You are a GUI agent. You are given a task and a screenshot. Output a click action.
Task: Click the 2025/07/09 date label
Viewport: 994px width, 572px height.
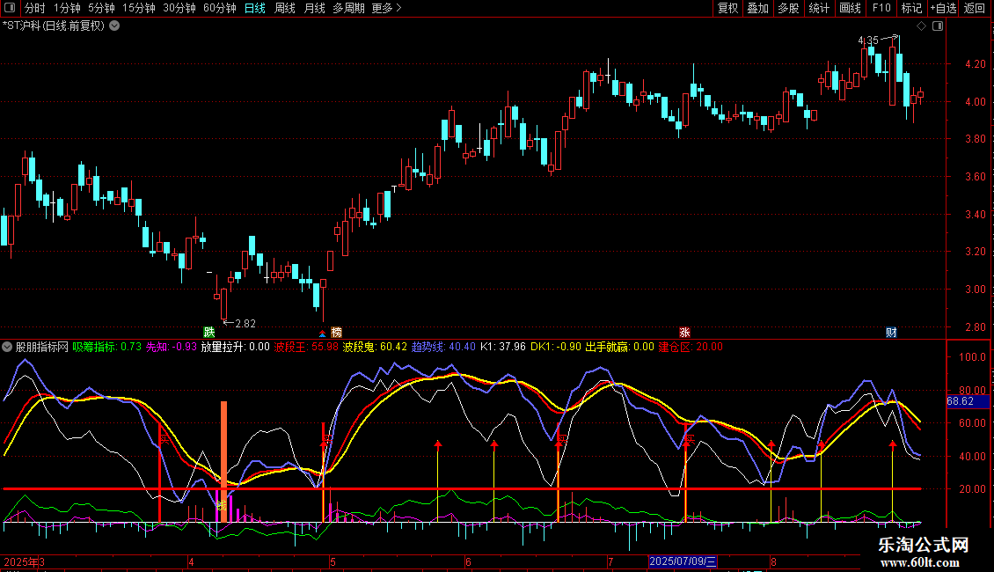(683, 561)
